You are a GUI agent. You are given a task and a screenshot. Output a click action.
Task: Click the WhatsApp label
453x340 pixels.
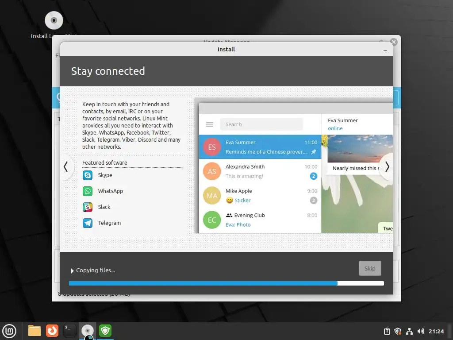[110, 191]
